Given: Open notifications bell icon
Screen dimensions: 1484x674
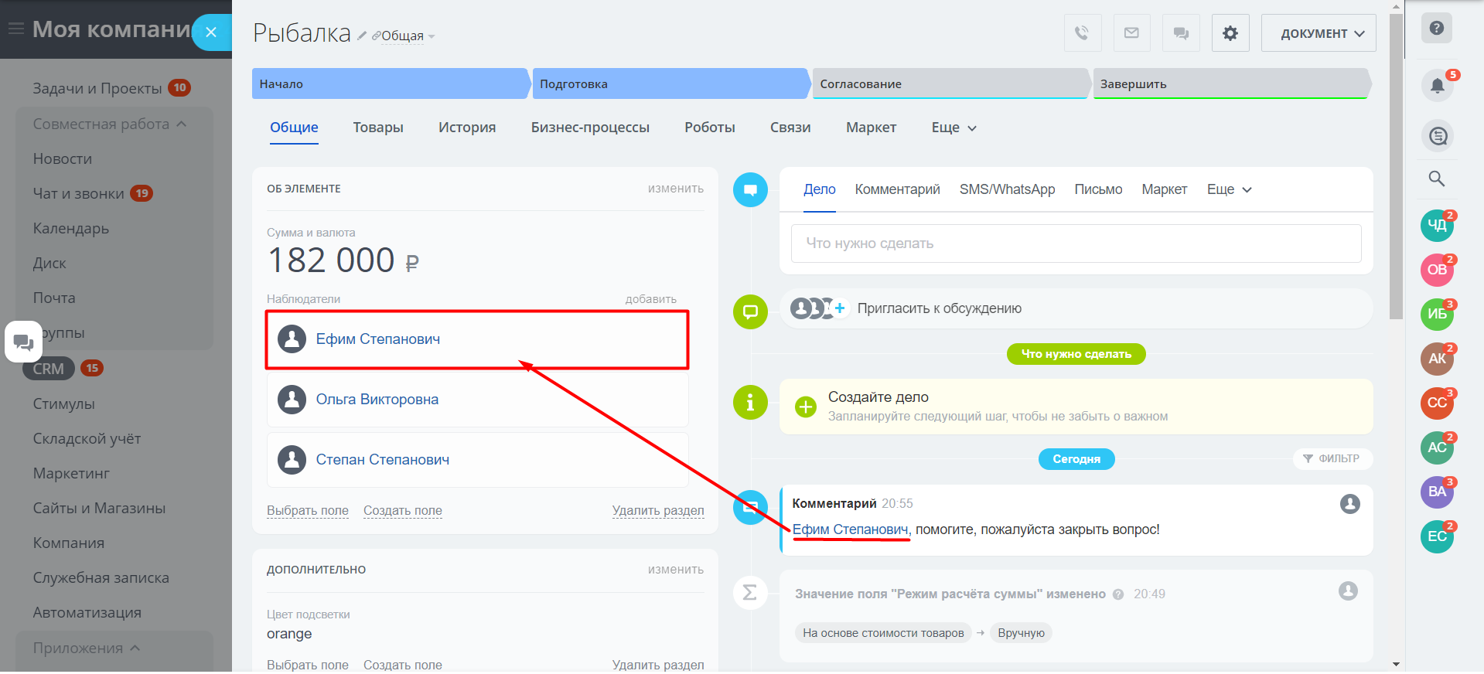Looking at the screenshot, I should (1437, 85).
